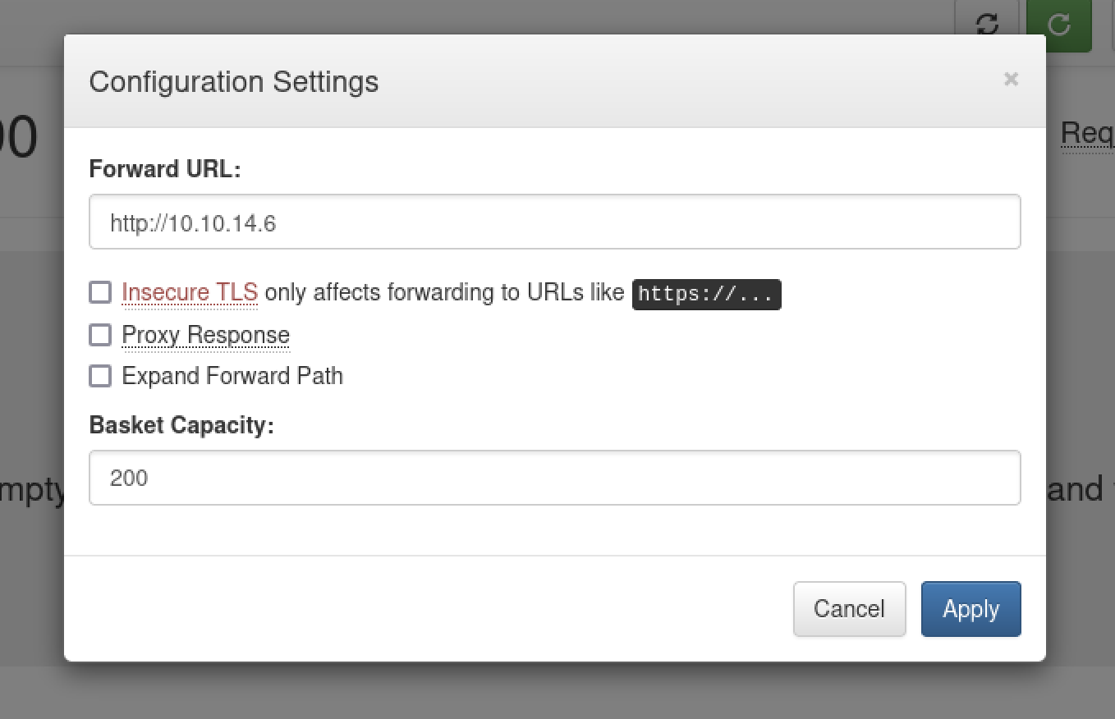Click the large request count number behind dialog

point(19,137)
